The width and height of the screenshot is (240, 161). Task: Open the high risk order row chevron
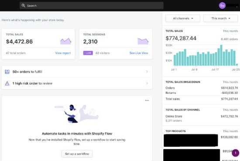147,83
